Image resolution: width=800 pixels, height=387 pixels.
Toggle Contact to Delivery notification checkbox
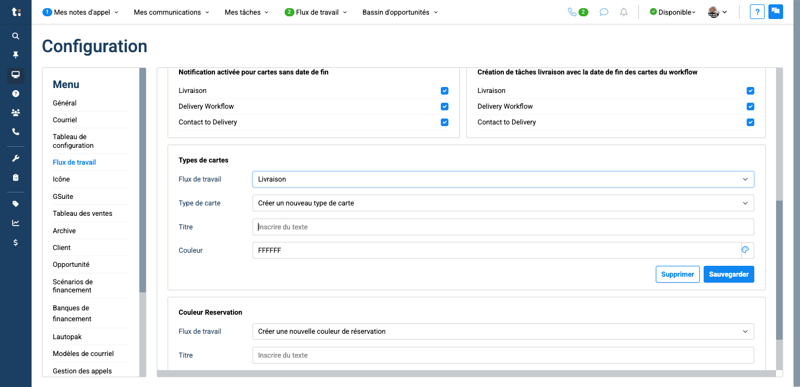coord(445,122)
